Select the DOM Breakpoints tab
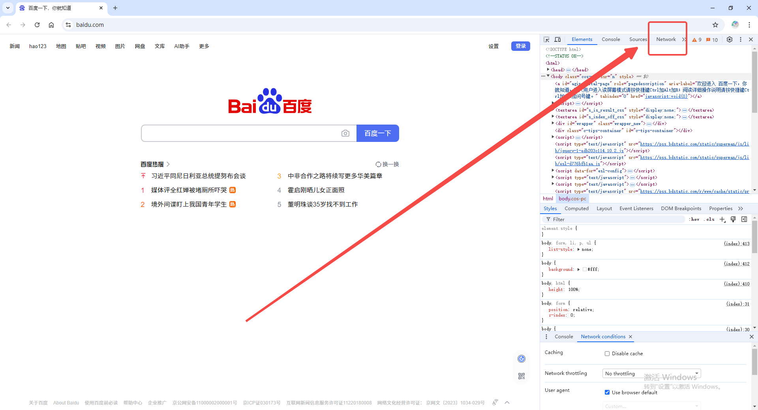 [x=681, y=209]
